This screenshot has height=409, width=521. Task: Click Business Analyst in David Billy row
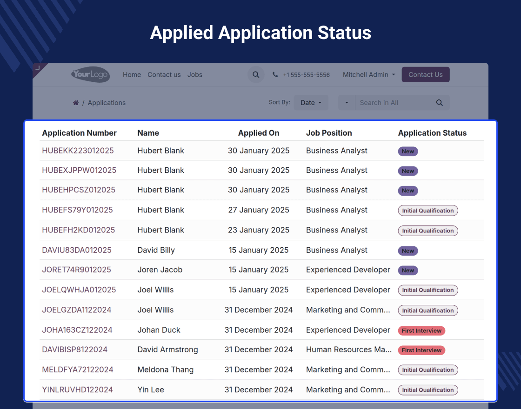(337, 250)
